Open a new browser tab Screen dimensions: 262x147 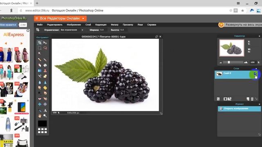tap(37, 3)
